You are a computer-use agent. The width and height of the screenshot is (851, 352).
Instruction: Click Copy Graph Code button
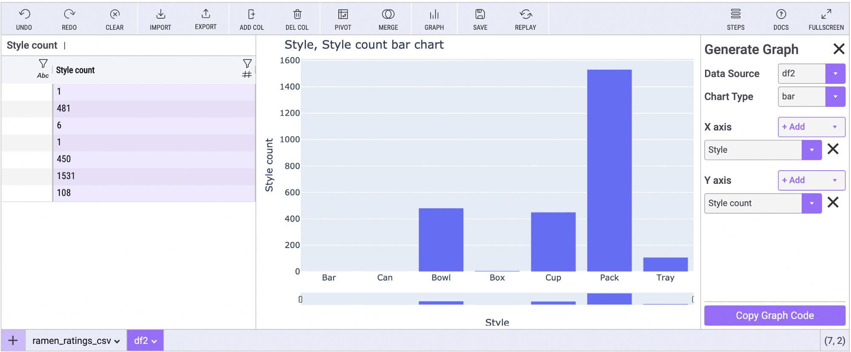[x=774, y=315]
